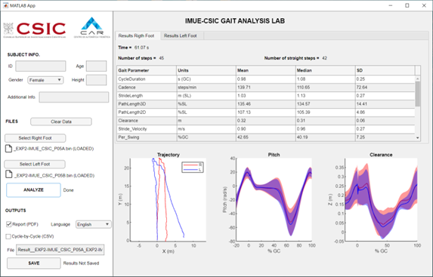This screenshot has height=277, width=433.
Task: Click the CAR logo
Action: 92,28
